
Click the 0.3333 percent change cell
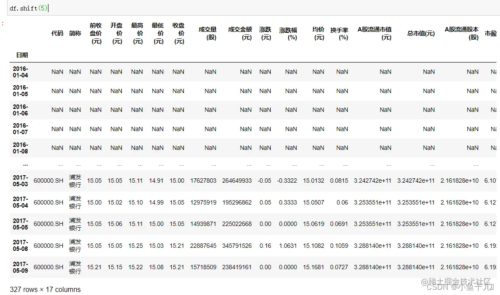click(x=288, y=202)
